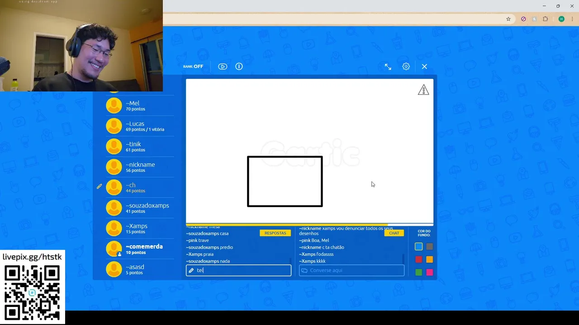579x325 pixels.
Task: Click the chat list scrollbar
Action: click(x=403, y=259)
